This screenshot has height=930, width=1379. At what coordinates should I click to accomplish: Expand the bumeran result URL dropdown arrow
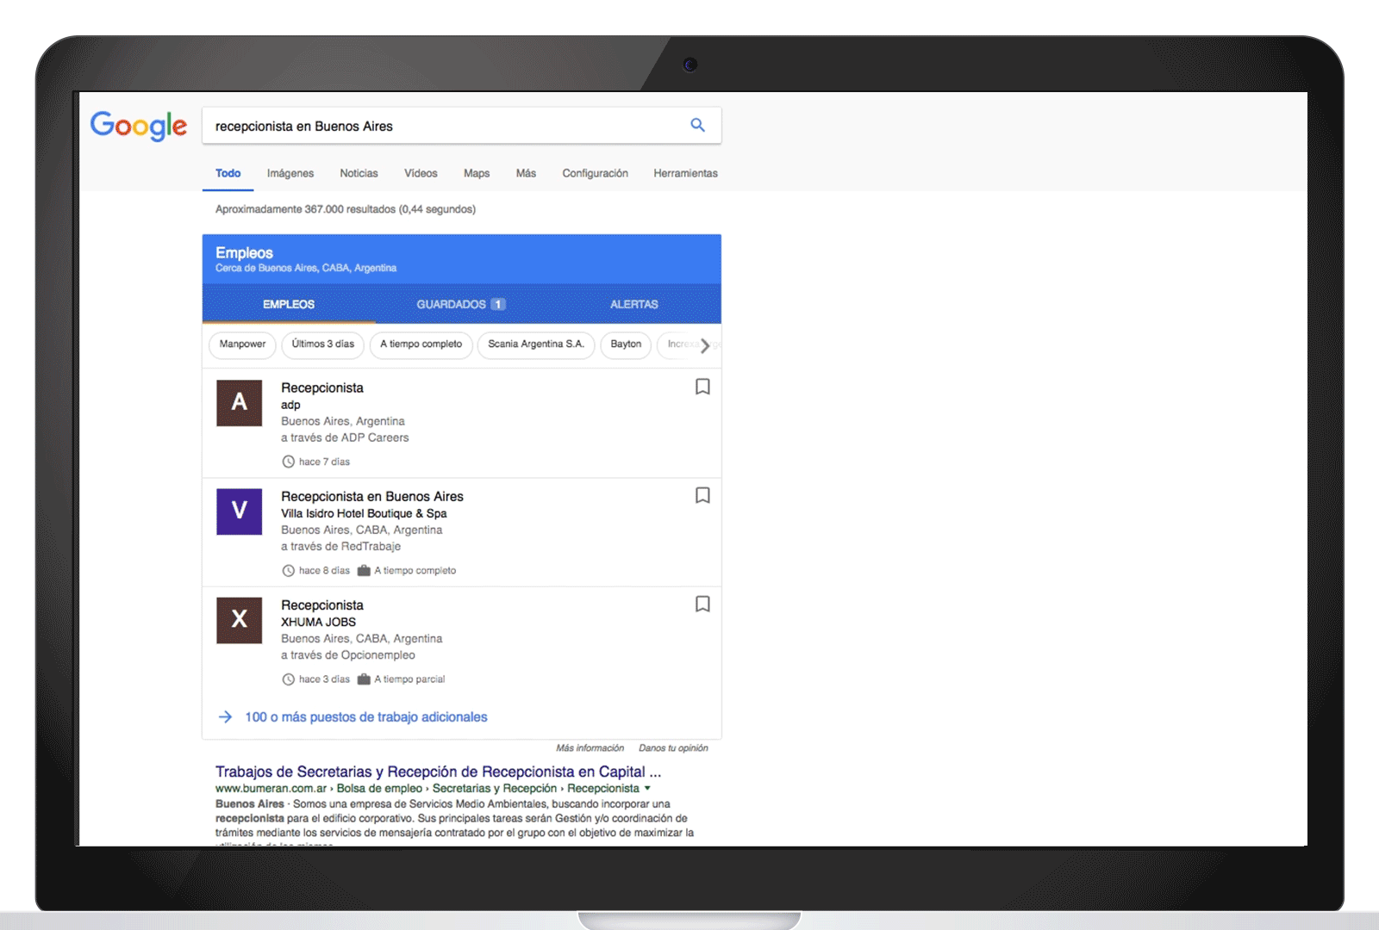647,788
